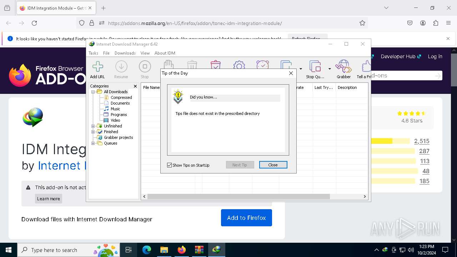Click the Firefox address bar URL
Image resolution: width=457 pixels, height=257 pixels.
click(x=195, y=23)
